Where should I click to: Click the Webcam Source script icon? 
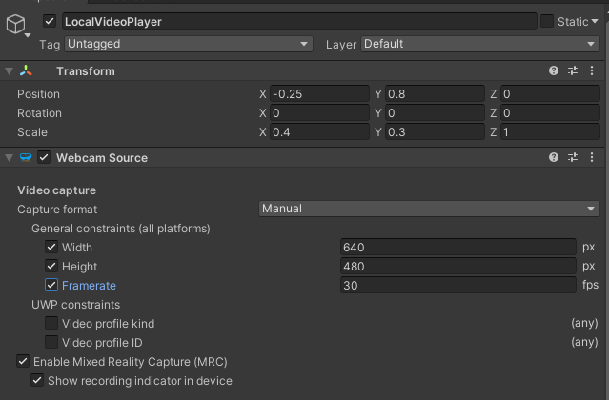[x=26, y=157]
